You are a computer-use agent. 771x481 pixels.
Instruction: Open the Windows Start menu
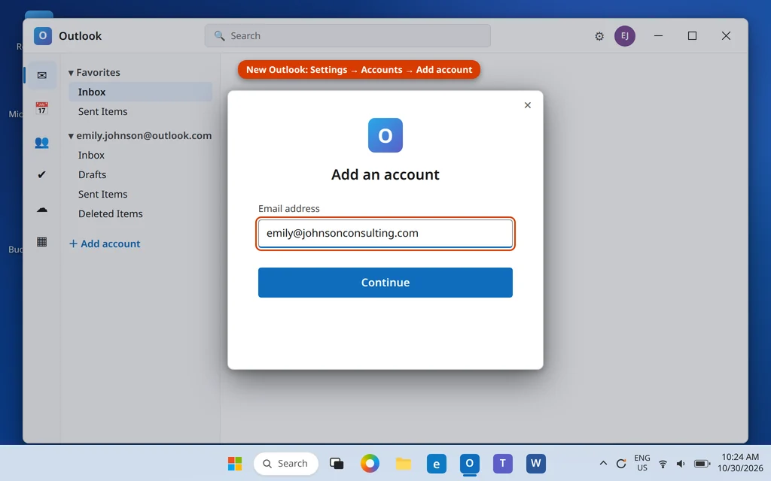(235, 463)
